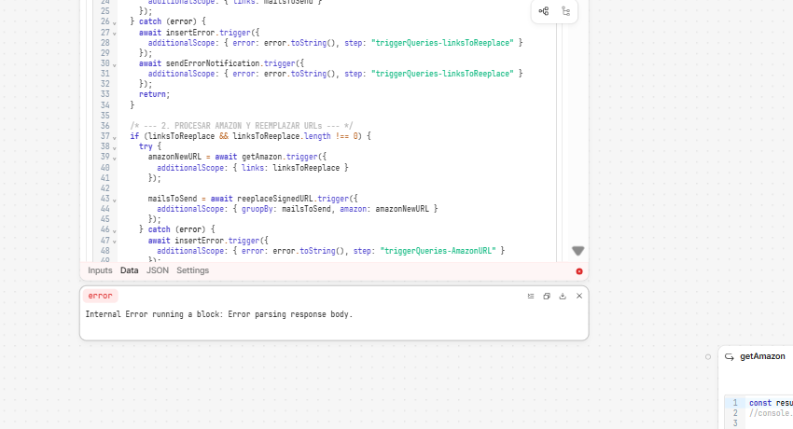Open the Settings tab
Viewport: 793px width, 429px height.
coord(193,270)
